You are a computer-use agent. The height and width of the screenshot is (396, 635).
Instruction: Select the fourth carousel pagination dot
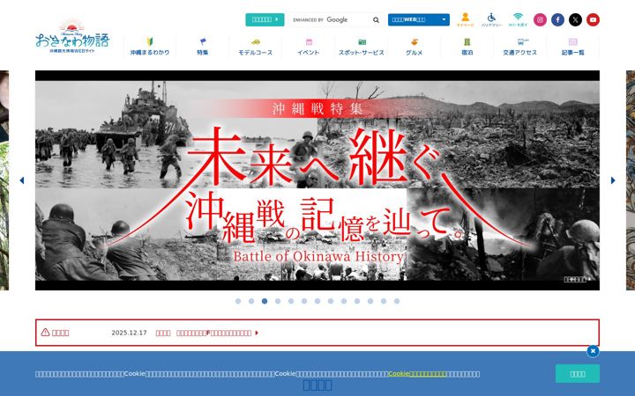click(278, 301)
